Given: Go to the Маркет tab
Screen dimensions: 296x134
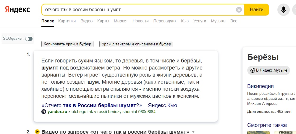Looking at the screenshot, I should (x=121, y=21).
